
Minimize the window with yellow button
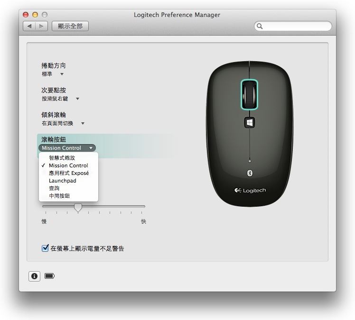[x=35, y=15]
